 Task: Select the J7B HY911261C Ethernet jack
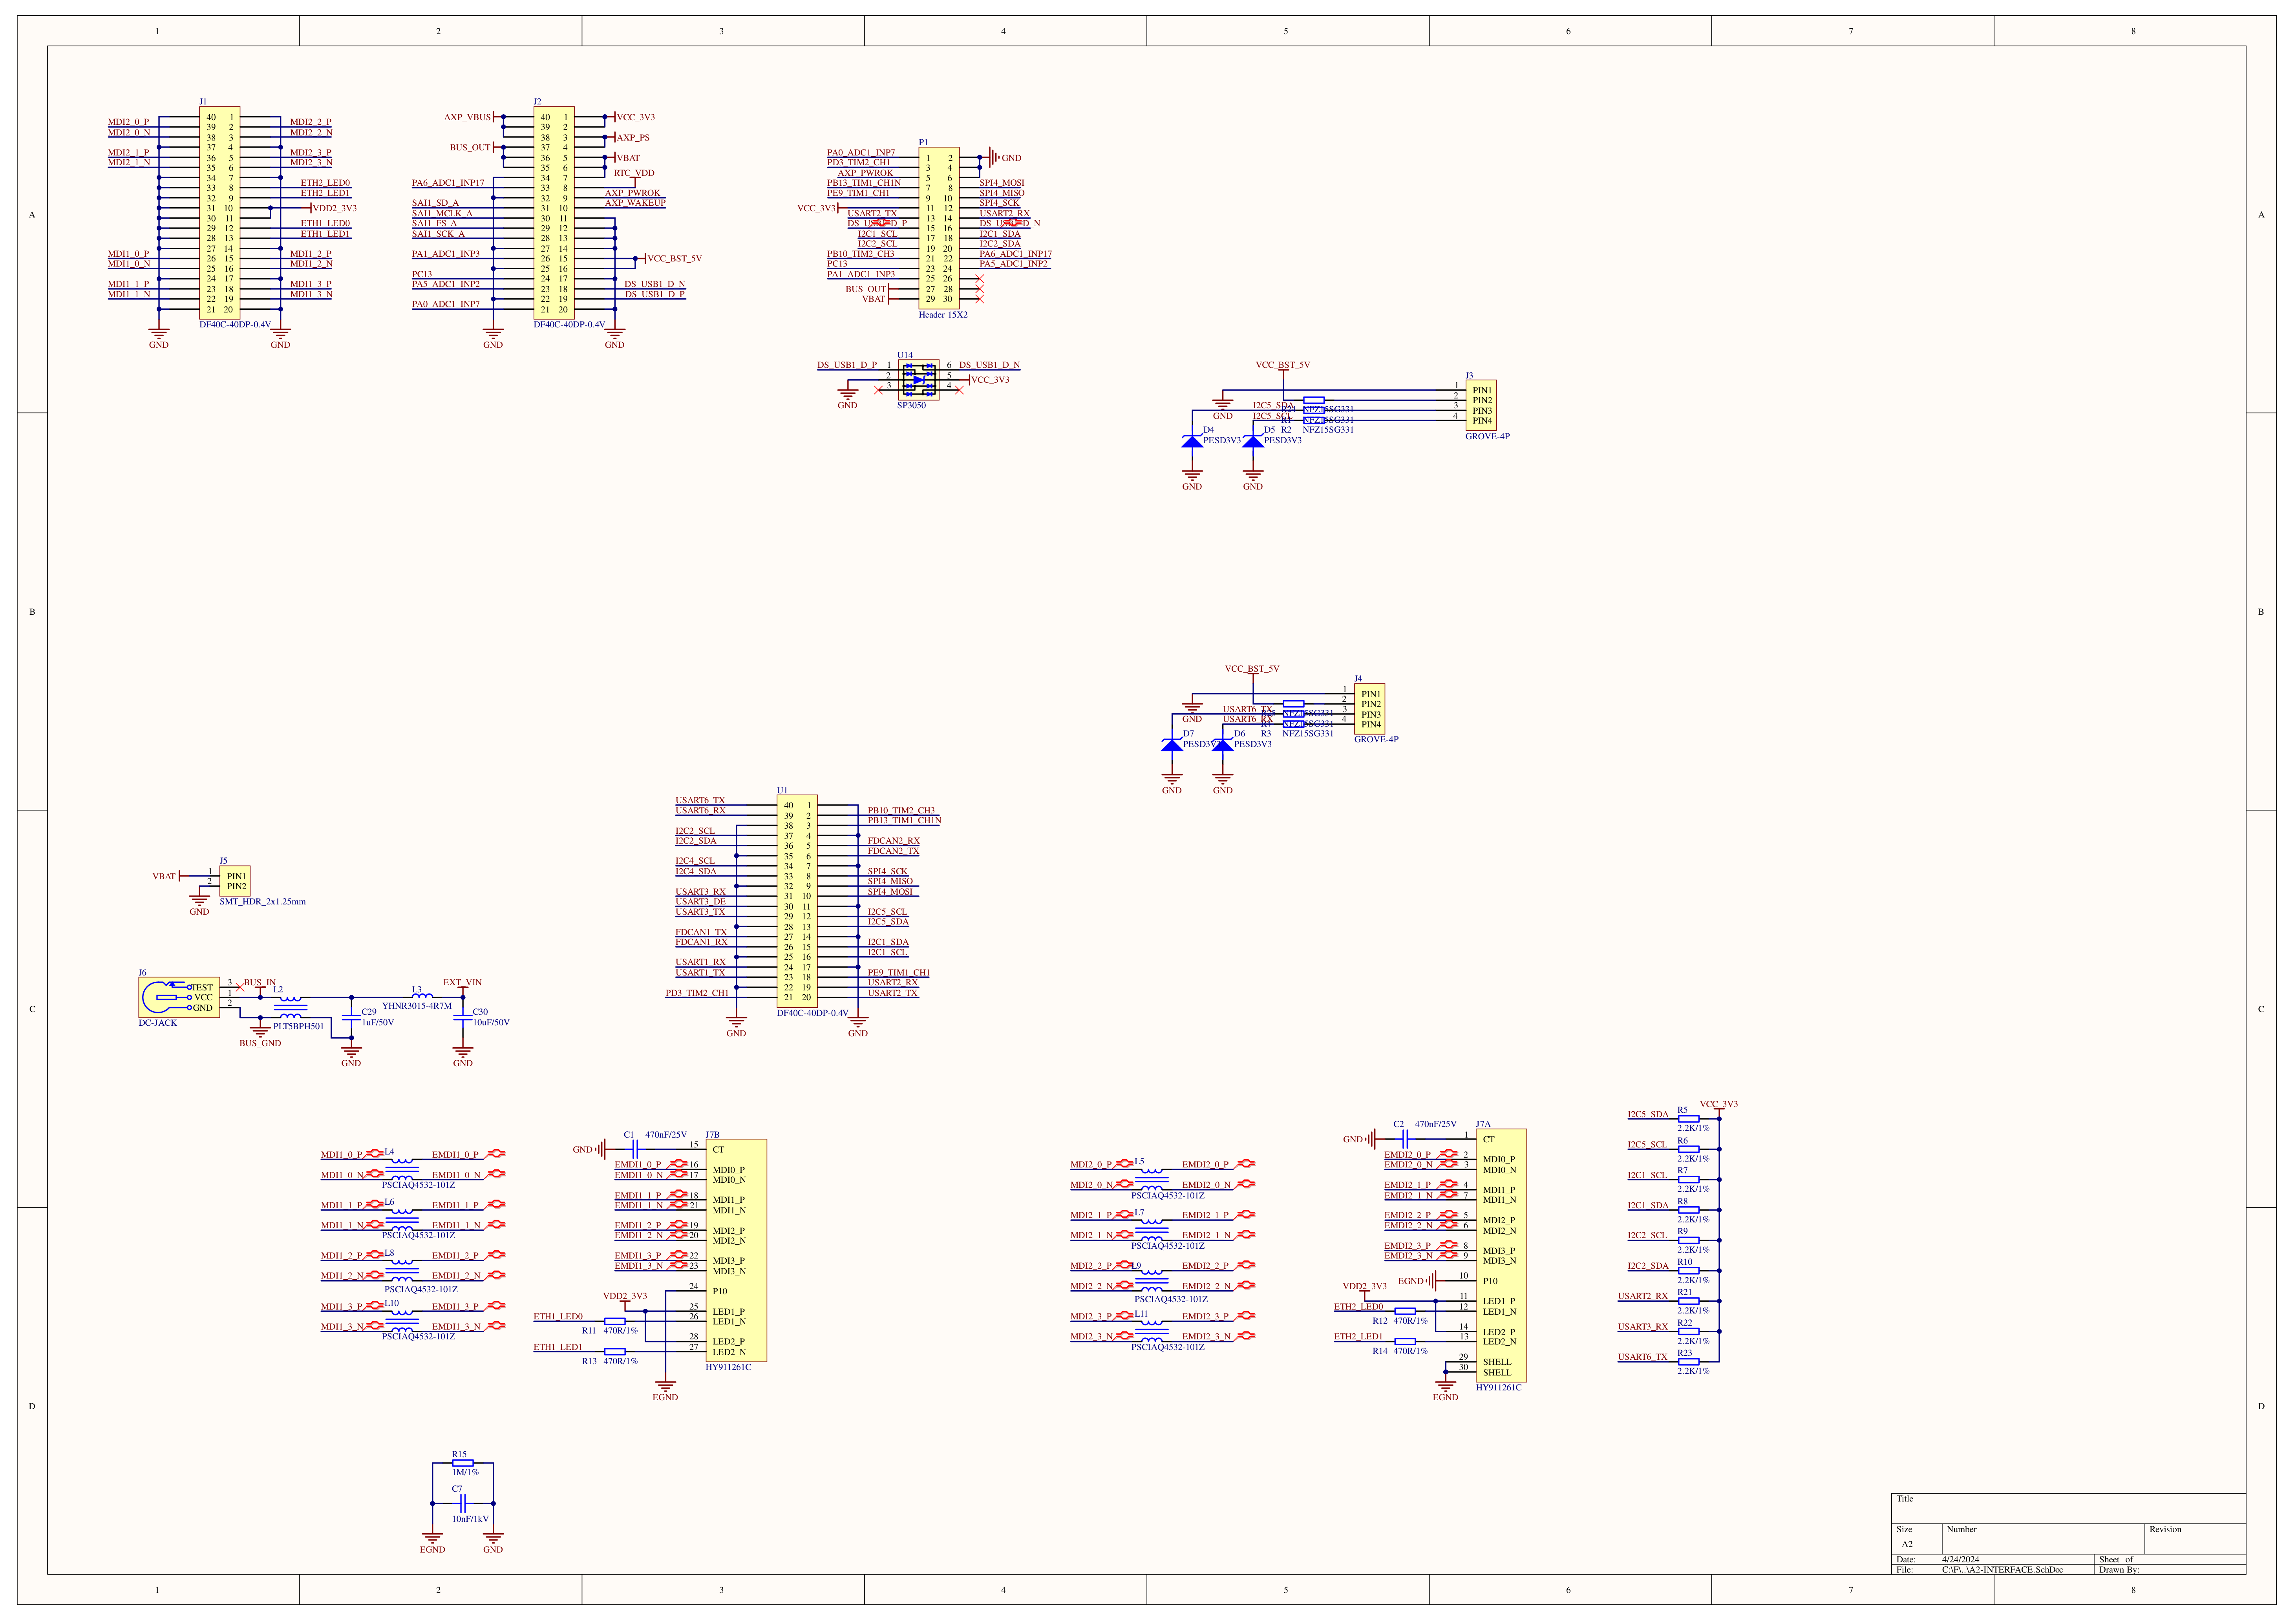pyautogui.click(x=736, y=1250)
